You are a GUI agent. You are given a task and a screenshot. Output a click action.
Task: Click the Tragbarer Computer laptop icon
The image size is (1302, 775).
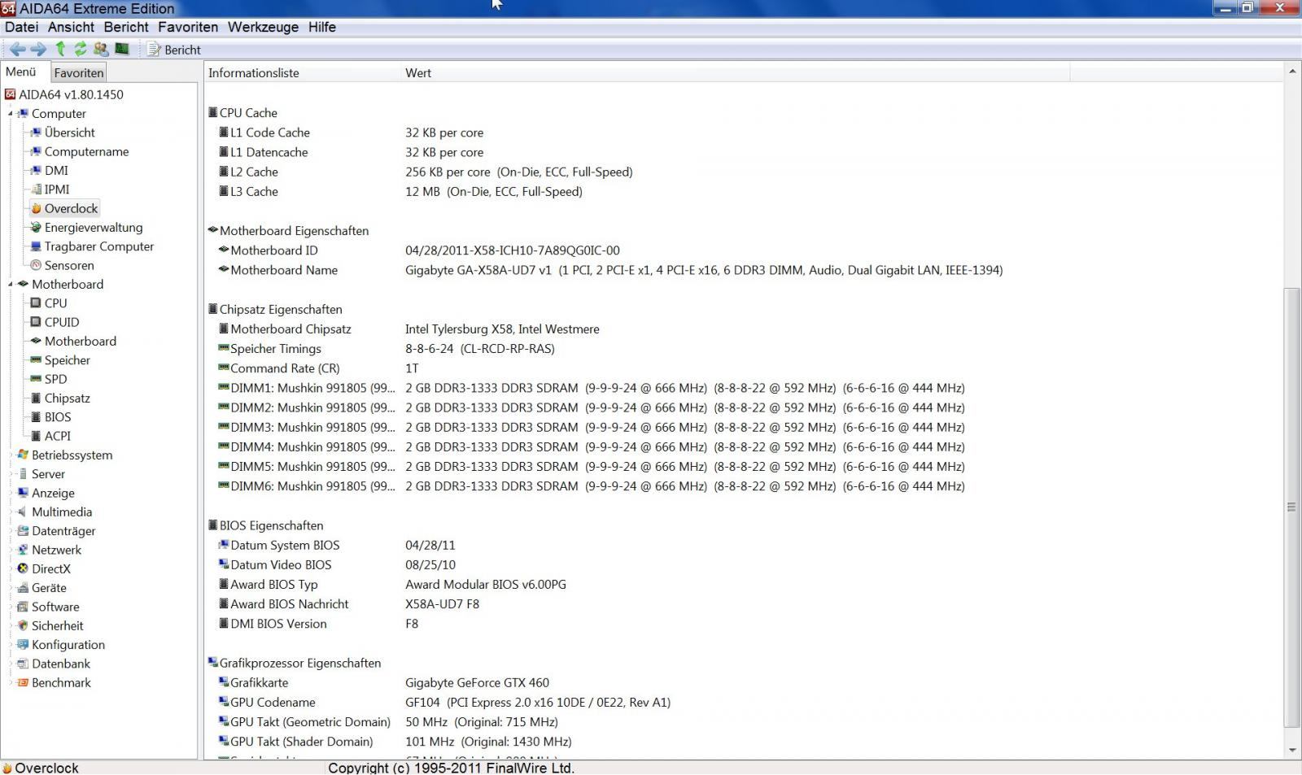[36, 246]
